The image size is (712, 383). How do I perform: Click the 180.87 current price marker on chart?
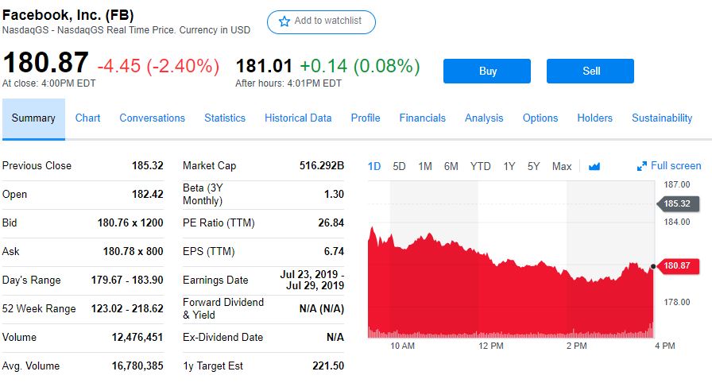click(x=678, y=265)
